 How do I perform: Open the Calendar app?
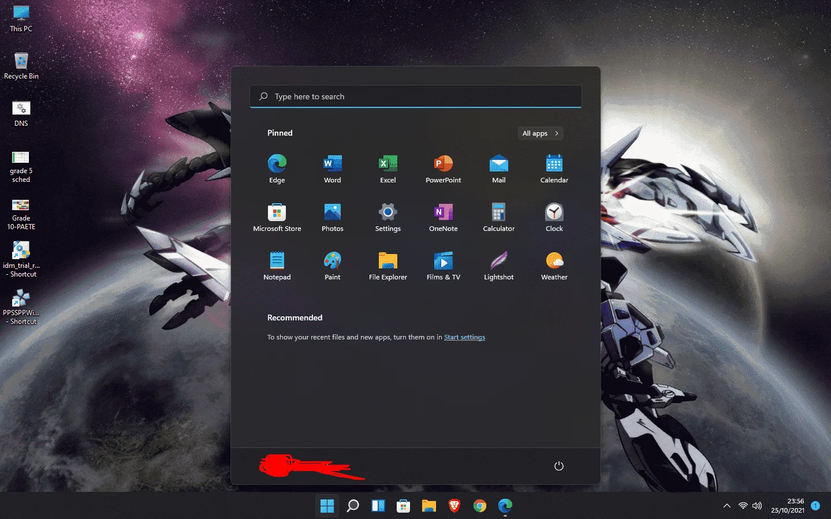pos(554,169)
